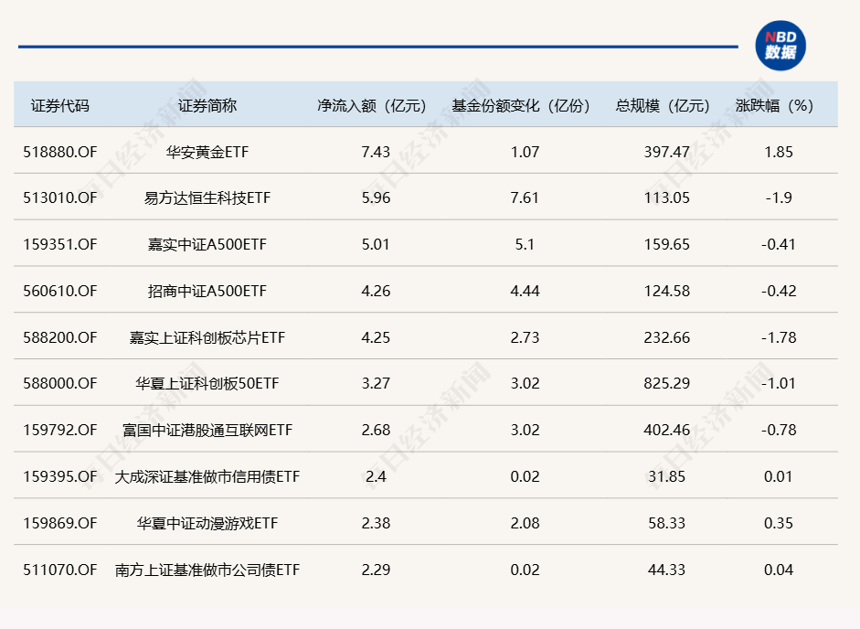
Task: Click change value 1.85
Action: 779,152
